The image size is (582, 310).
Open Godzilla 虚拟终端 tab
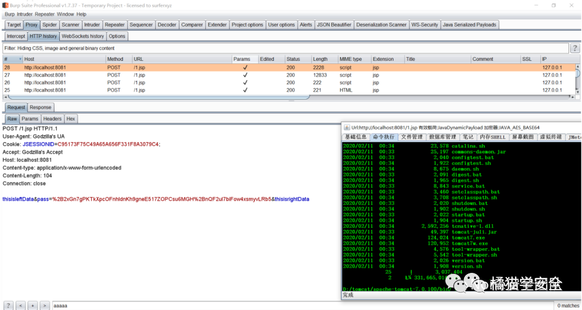point(551,137)
